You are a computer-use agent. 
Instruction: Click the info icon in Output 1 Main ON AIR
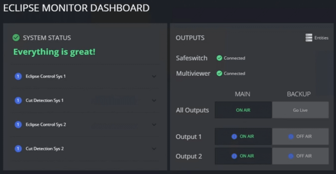coord(234,136)
